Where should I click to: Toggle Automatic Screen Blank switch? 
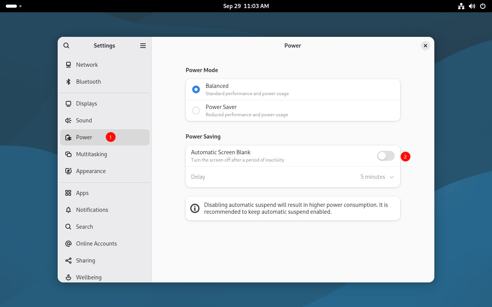click(386, 156)
